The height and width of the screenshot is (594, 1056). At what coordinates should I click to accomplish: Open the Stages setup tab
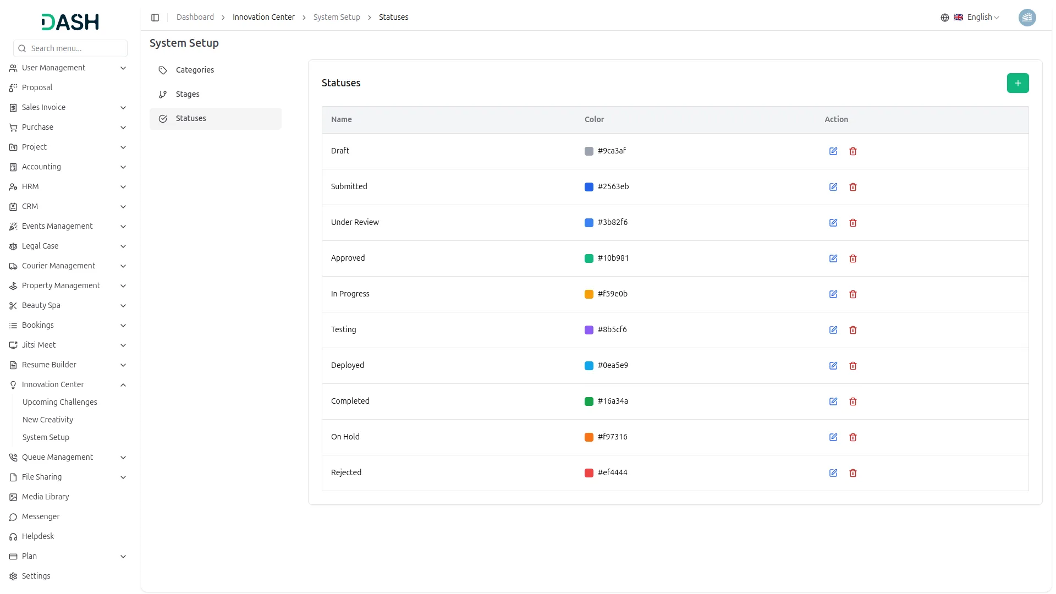tap(216, 95)
